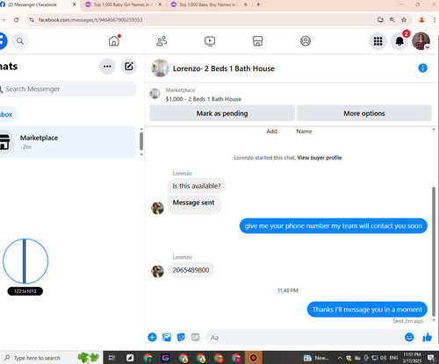Switch to Top 1,000 Baby Boy Names tab
Image resolution: width=439 pixels, height=364 pixels.
point(208,4)
